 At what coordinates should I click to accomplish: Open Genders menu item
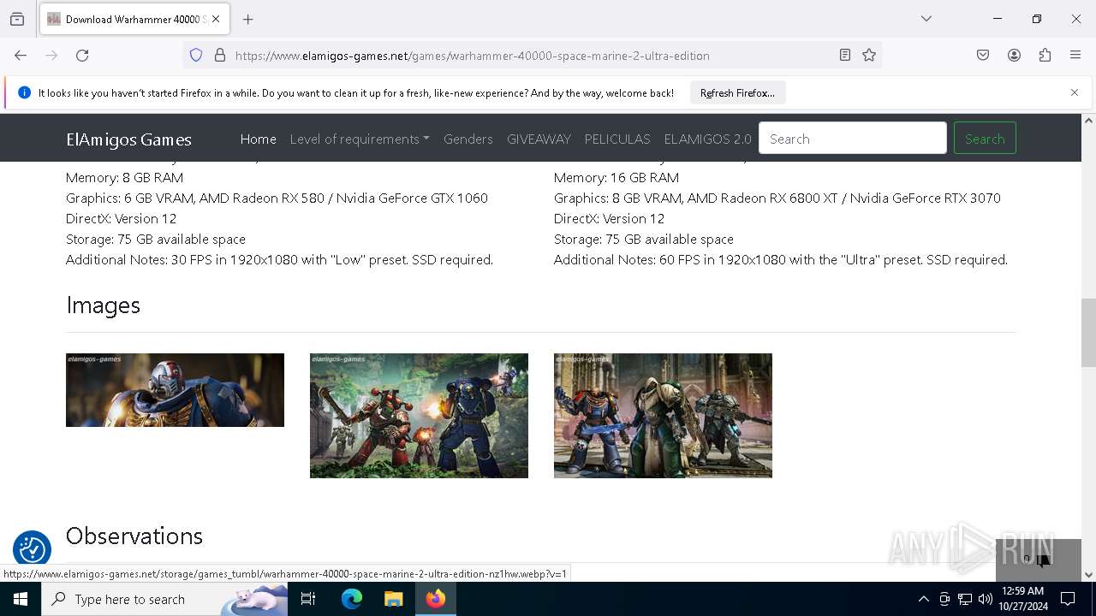[468, 139]
